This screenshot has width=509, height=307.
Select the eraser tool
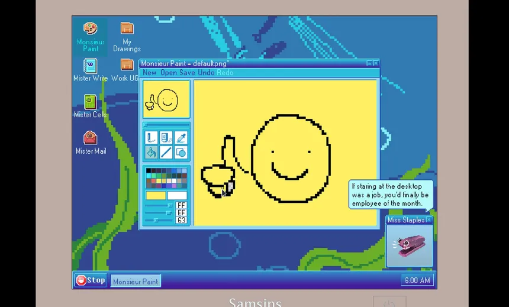click(x=166, y=138)
